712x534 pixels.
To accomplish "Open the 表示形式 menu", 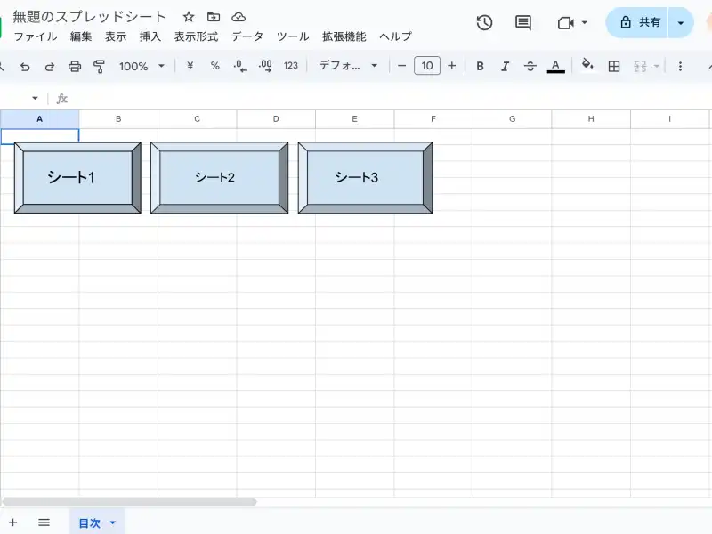I will point(196,36).
